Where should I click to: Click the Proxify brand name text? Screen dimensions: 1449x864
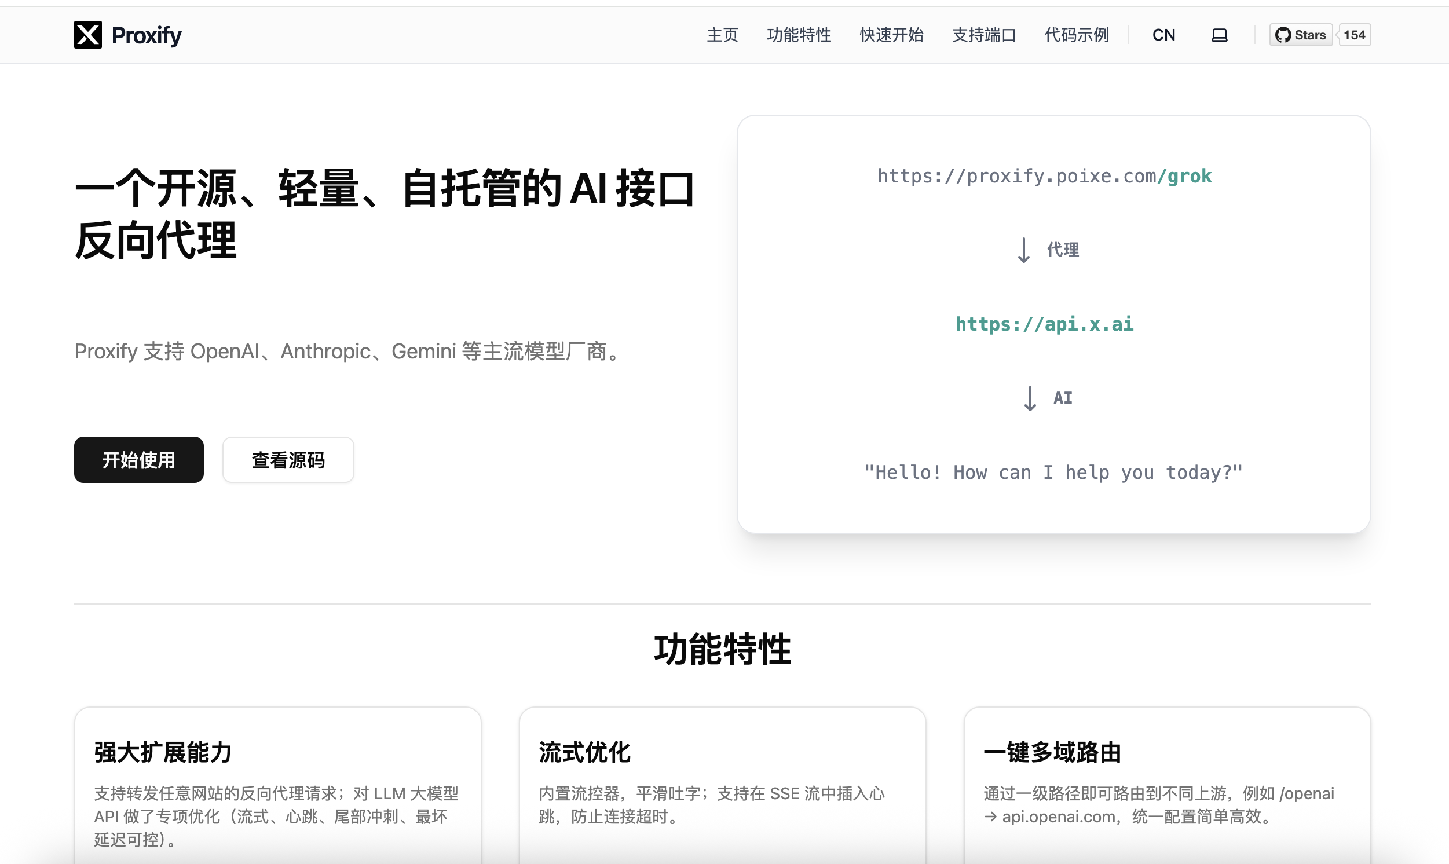tap(147, 35)
